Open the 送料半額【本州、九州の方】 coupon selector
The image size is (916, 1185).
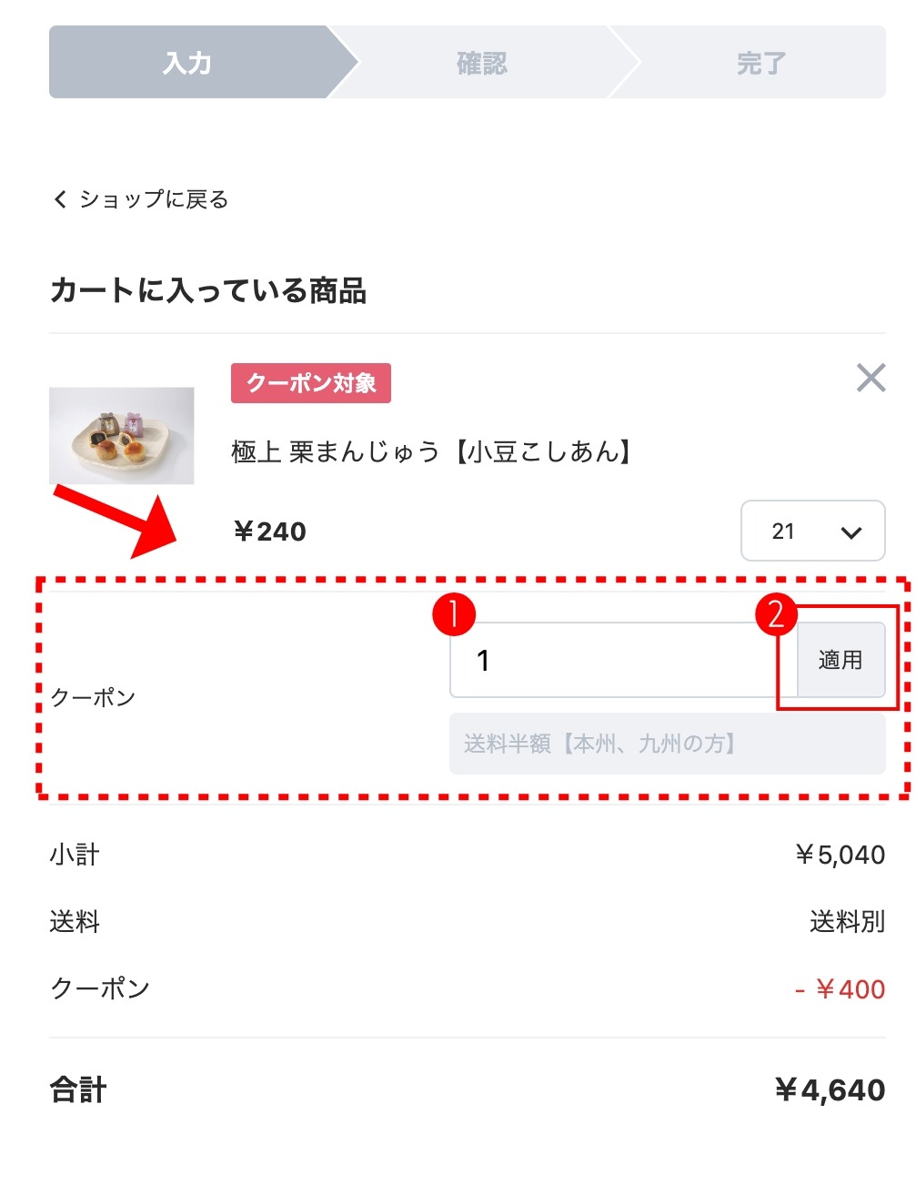pyautogui.click(x=667, y=744)
